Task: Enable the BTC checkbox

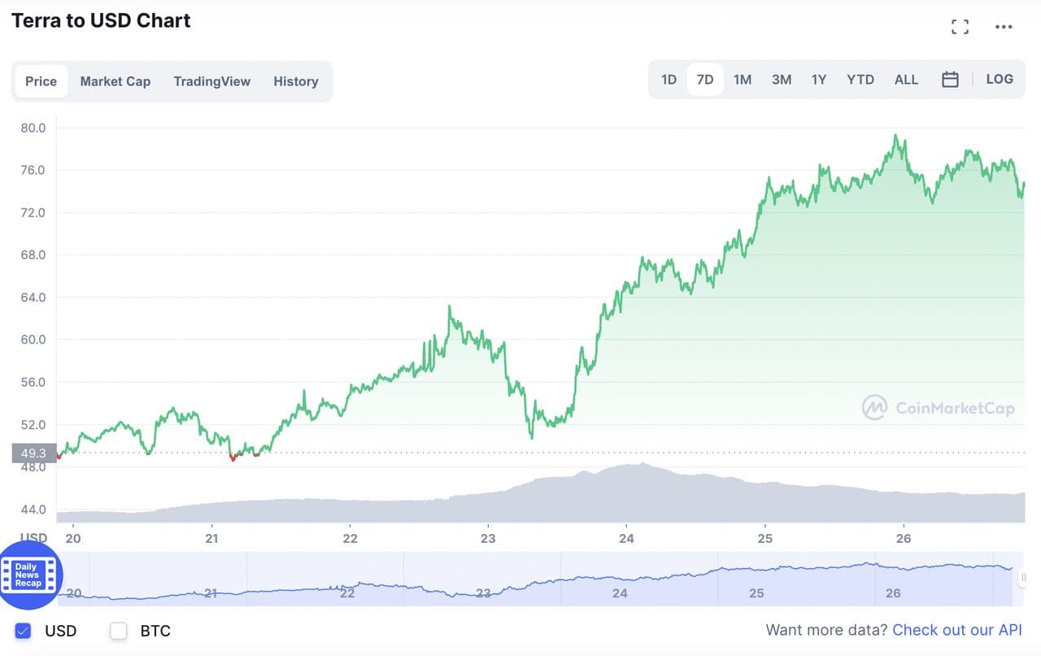Action: [x=119, y=631]
